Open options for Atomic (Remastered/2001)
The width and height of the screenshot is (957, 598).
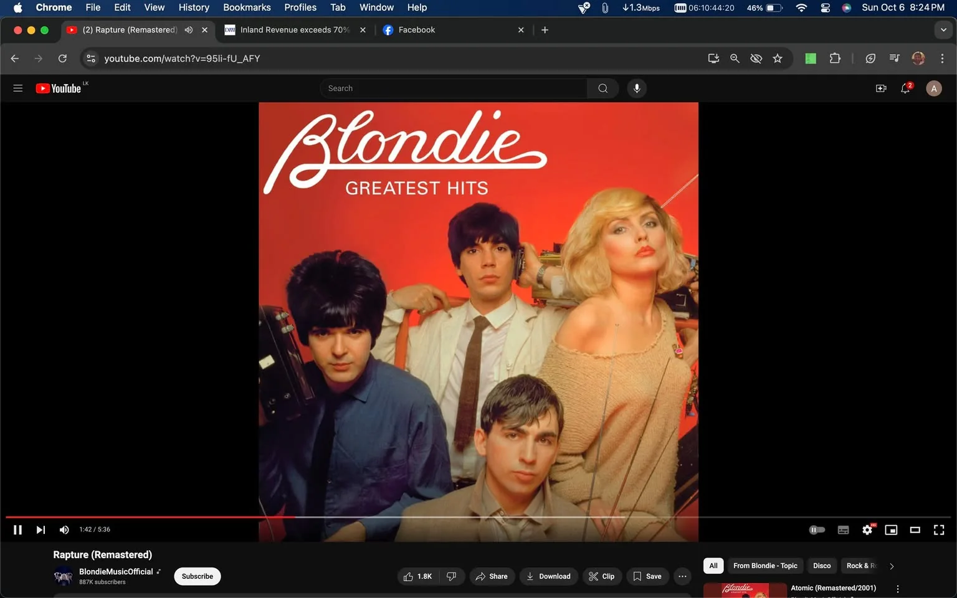click(x=898, y=589)
